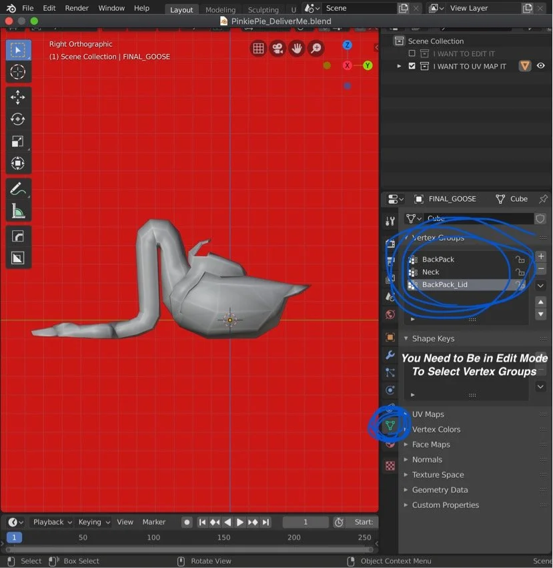The width and height of the screenshot is (553, 568).
Task: Hide I WANT TO UV MAP IT with eye icon
Action: (x=541, y=65)
